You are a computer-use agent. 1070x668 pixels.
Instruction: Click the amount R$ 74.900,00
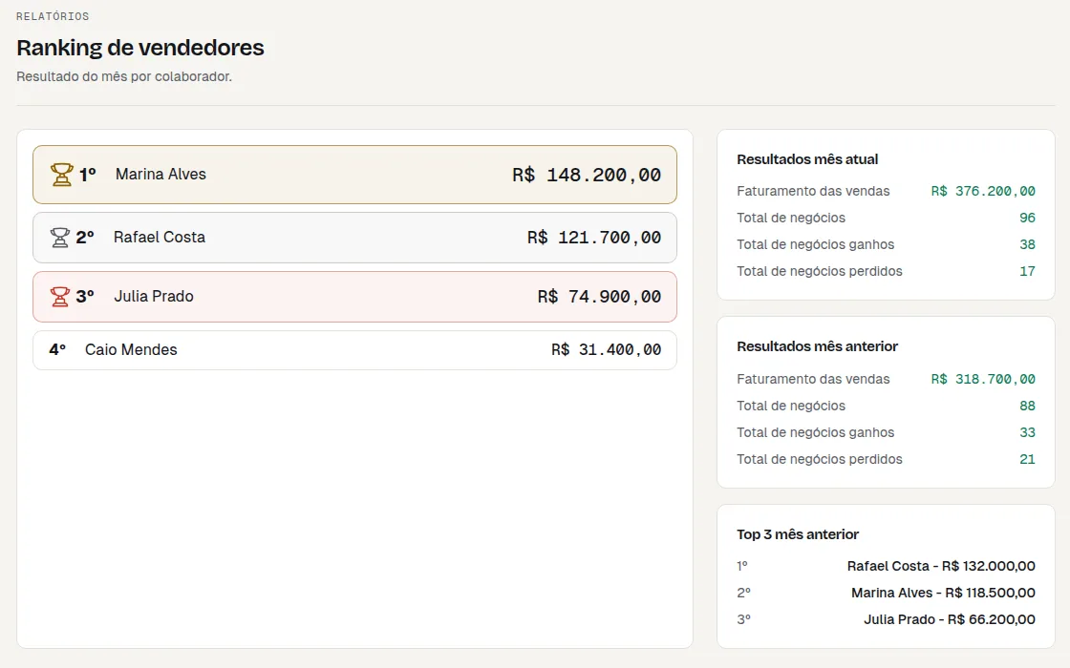point(599,297)
